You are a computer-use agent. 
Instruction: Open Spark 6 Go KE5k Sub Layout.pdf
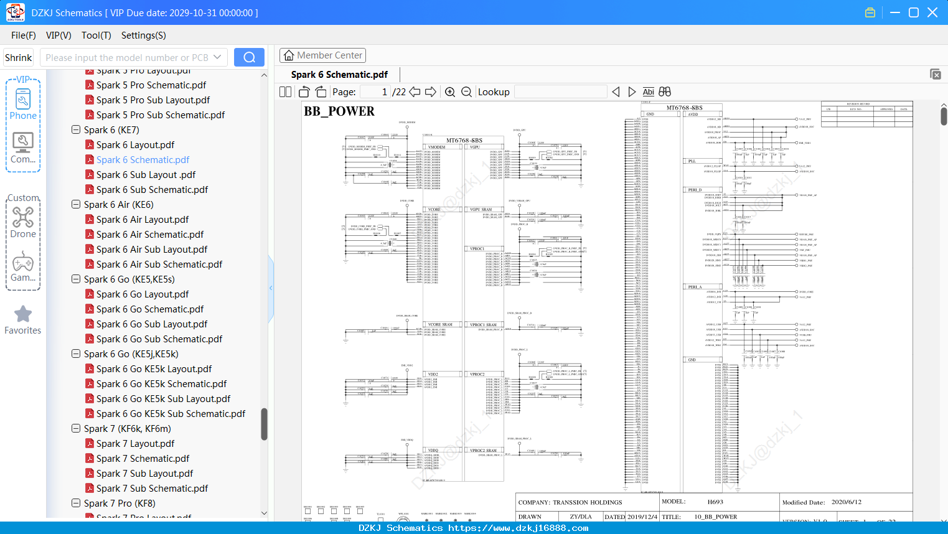[x=163, y=399]
